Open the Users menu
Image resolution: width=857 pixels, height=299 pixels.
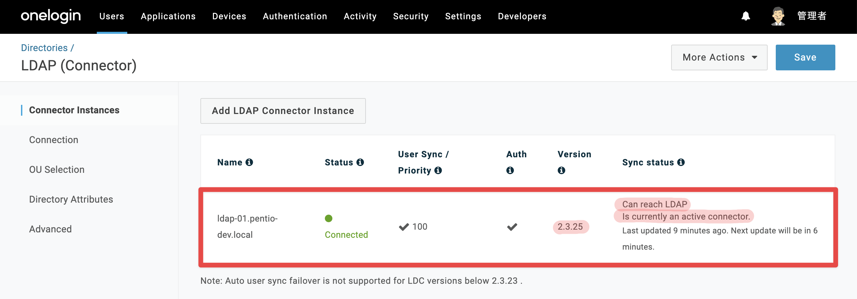click(x=112, y=16)
